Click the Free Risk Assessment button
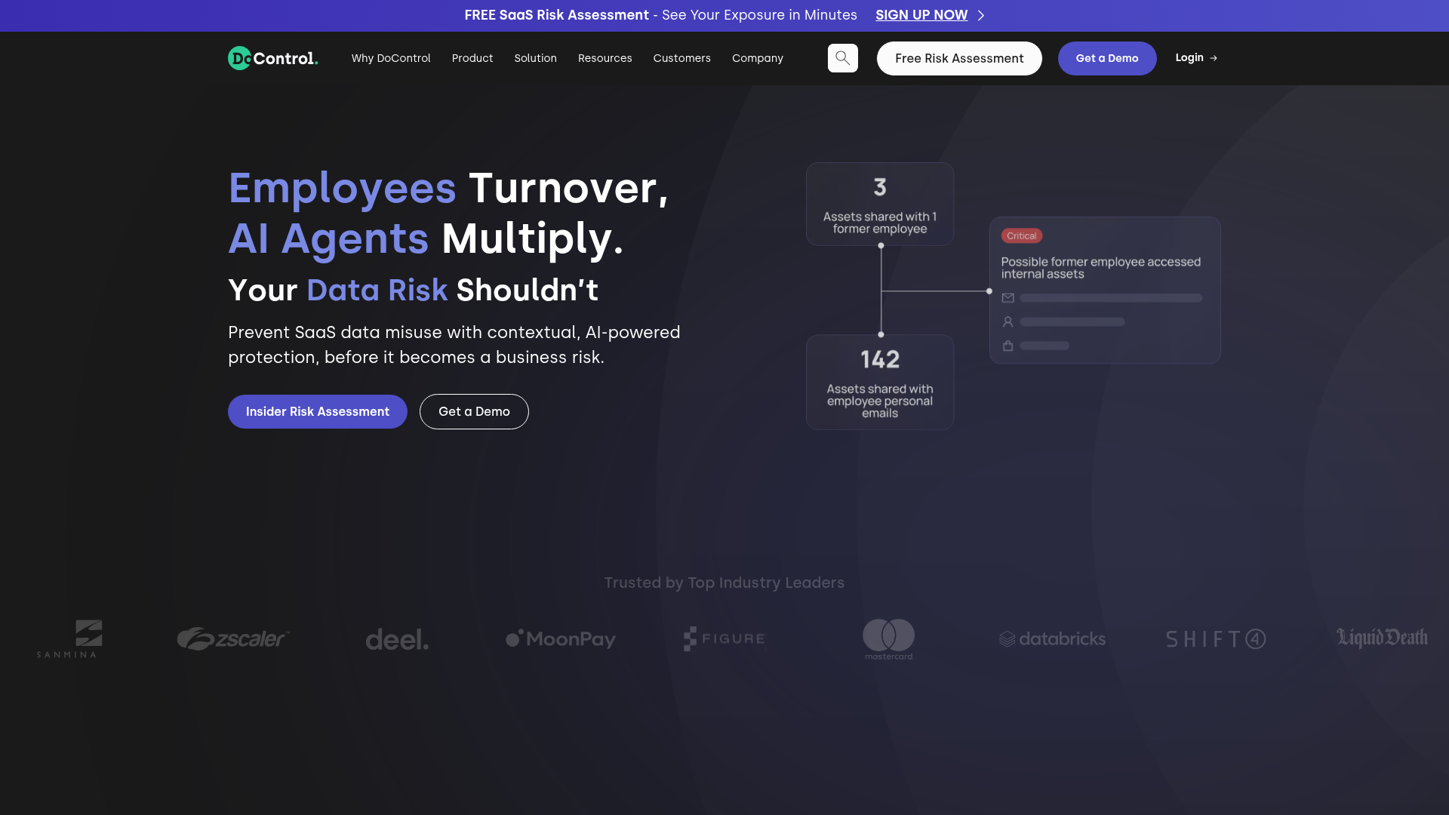 click(959, 58)
